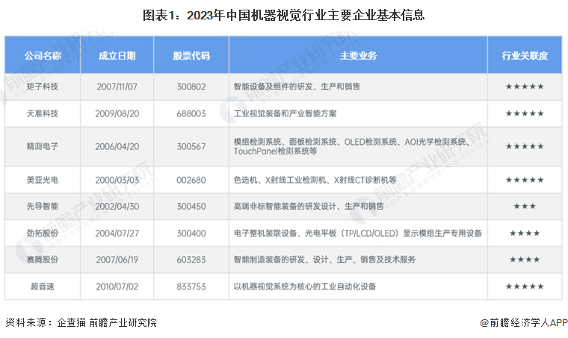
Task: Click date cell 2010/07/02
Action: 117,287
